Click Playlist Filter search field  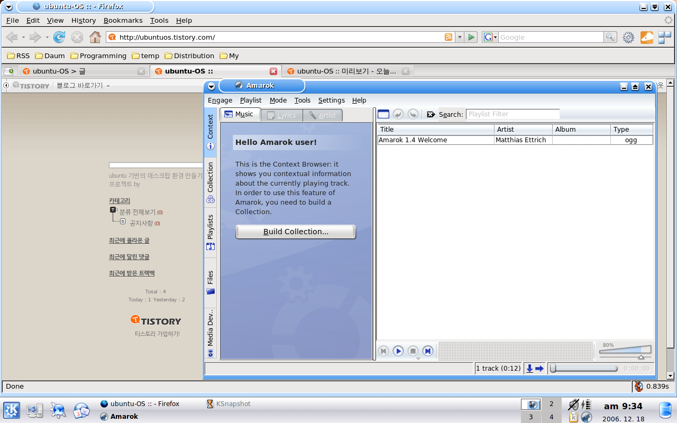click(x=513, y=114)
